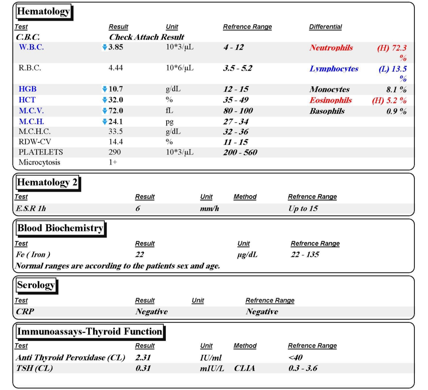The width and height of the screenshot is (428, 390).
Task: Click the Differential column header
Action: point(325,27)
